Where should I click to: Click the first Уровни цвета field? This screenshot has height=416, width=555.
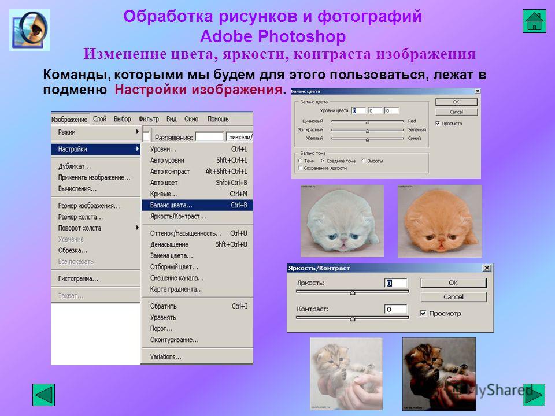[358, 111]
